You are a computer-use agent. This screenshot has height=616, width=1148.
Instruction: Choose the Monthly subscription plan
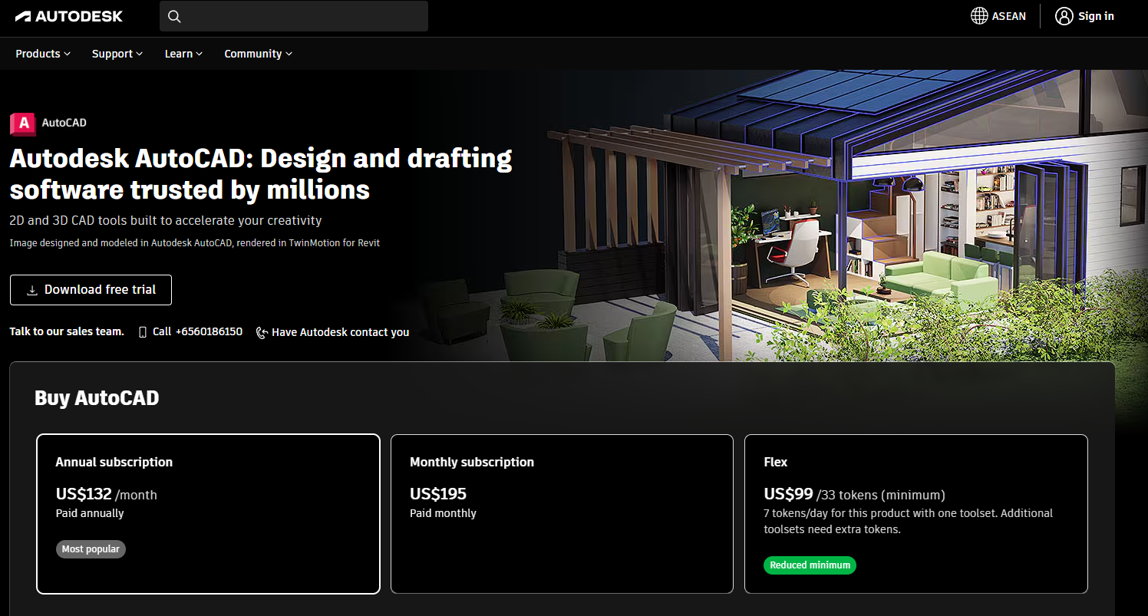[562, 514]
